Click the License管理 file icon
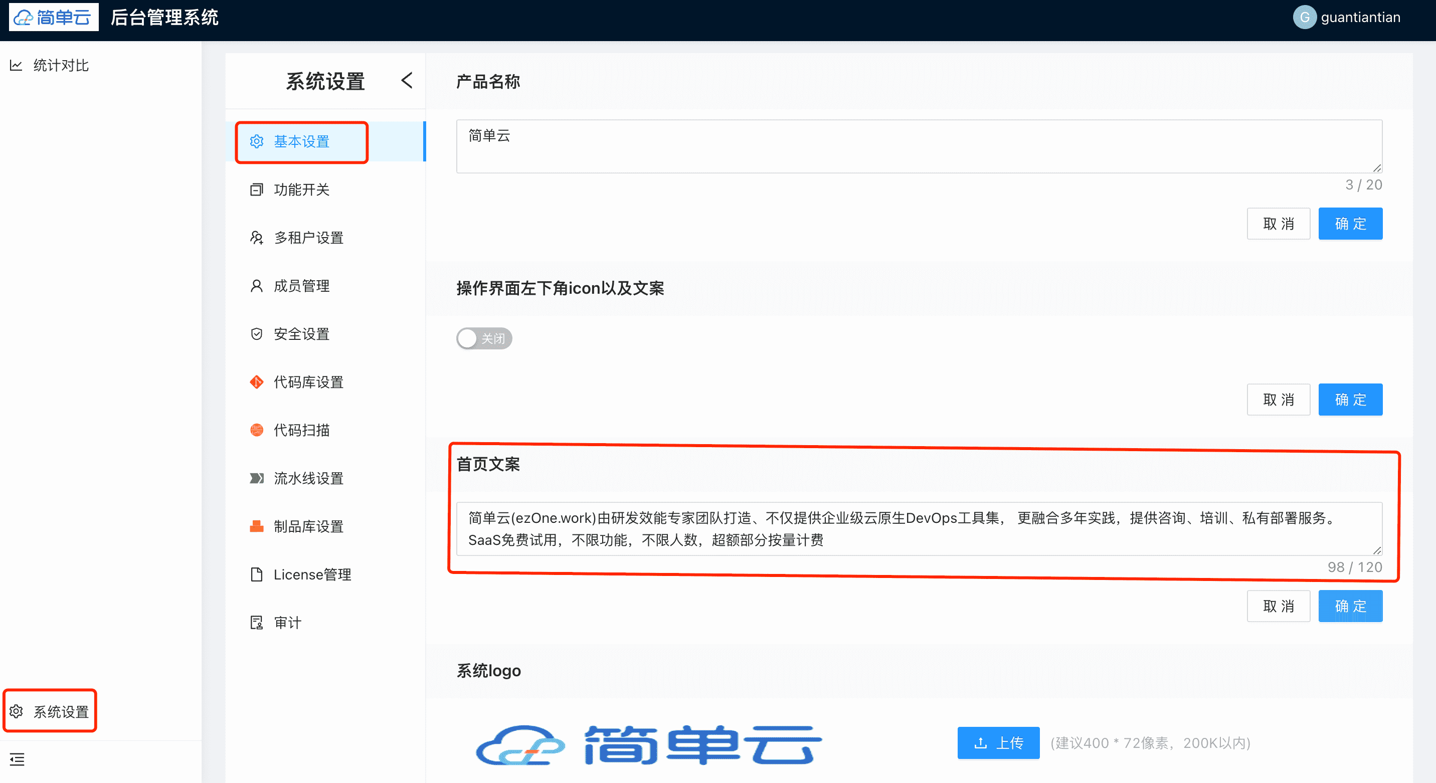 tap(256, 574)
